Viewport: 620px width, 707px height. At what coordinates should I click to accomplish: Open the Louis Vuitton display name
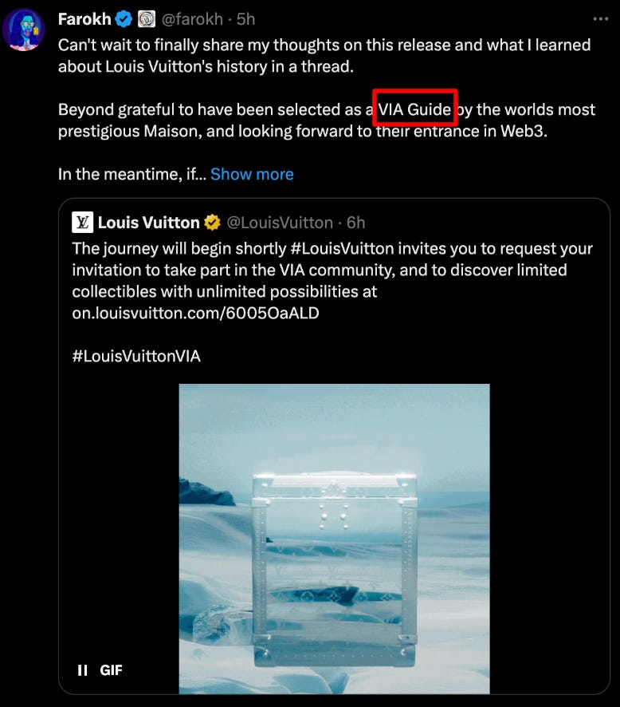click(x=148, y=223)
